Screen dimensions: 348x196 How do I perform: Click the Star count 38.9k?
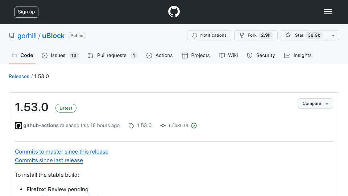314,35
